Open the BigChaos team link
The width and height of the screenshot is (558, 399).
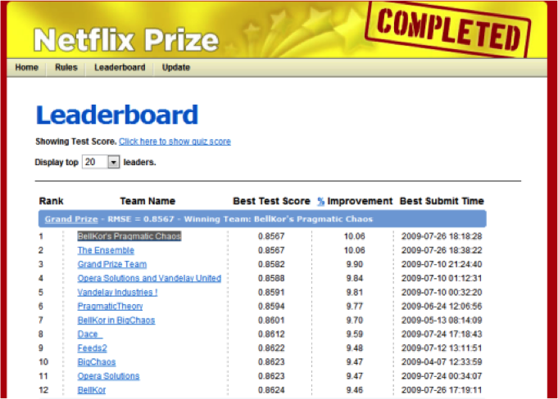tap(96, 361)
